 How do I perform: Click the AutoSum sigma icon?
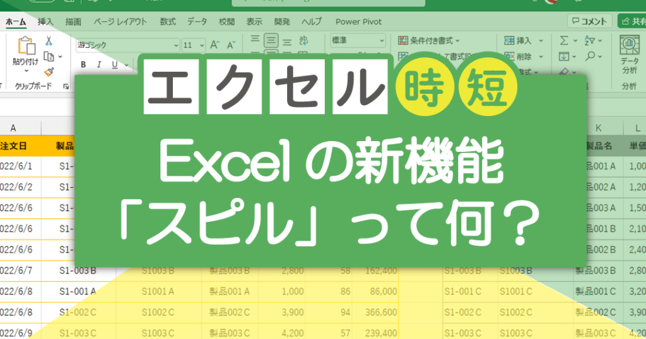(564, 40)
